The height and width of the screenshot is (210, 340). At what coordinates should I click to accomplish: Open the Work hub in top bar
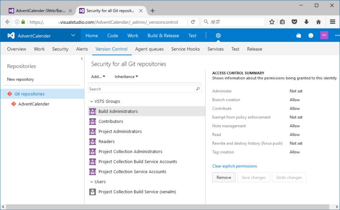click(x=133, y=36)
